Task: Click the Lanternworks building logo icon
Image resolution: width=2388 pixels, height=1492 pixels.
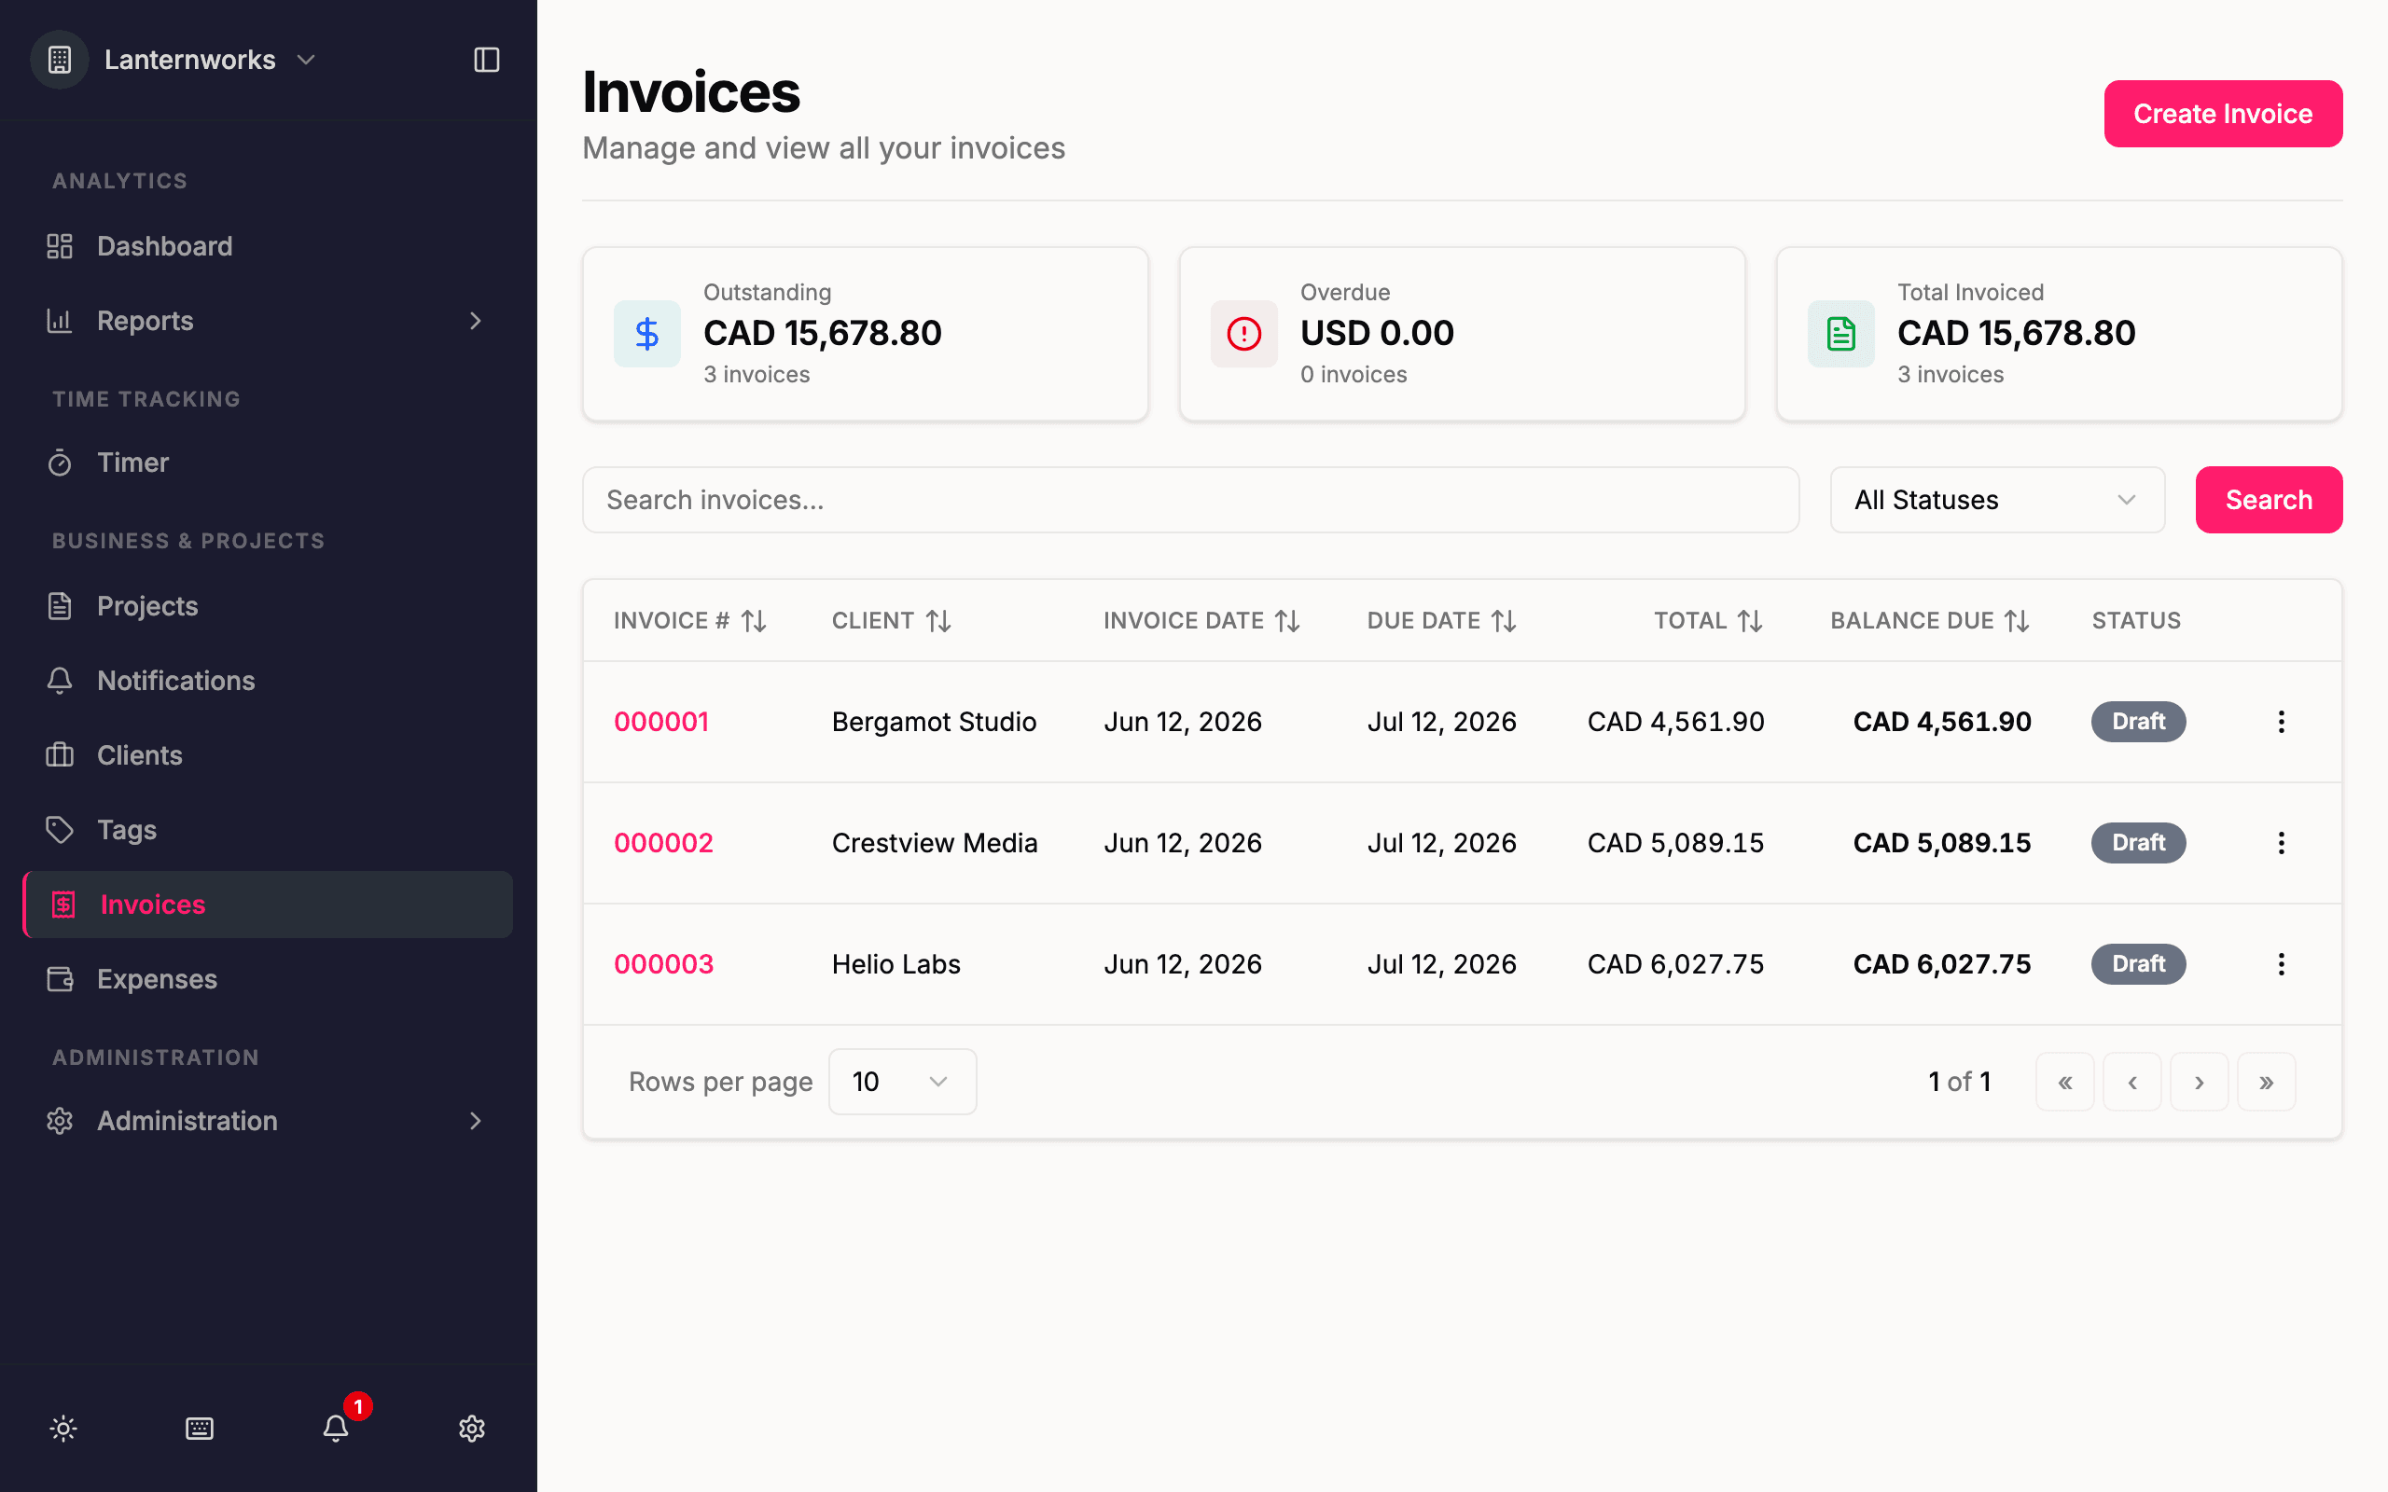Action: click(x=59, y=59)
